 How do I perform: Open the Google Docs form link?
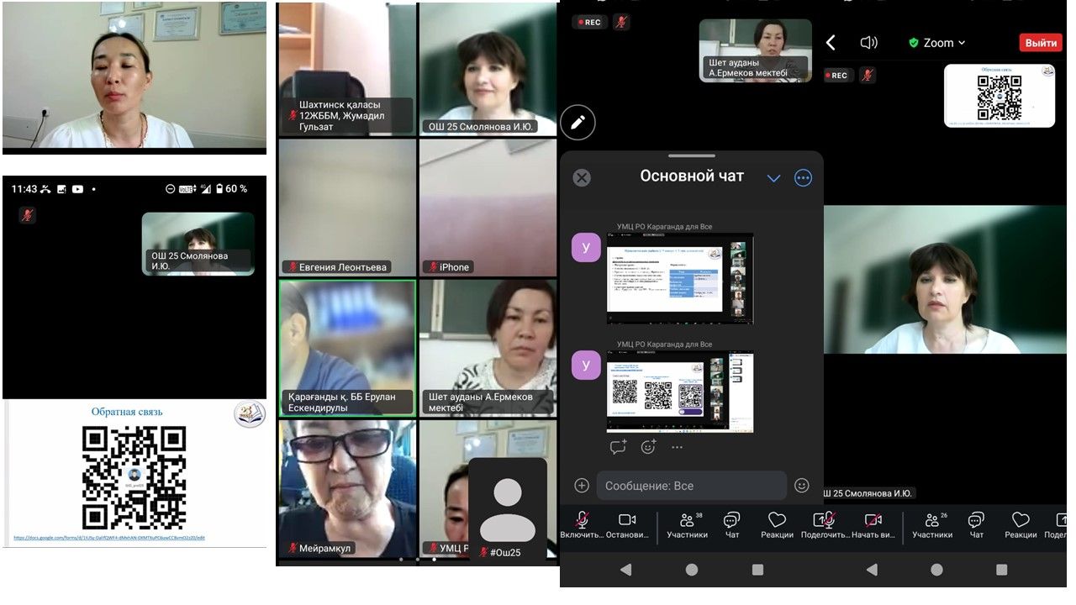coord(109,538)
